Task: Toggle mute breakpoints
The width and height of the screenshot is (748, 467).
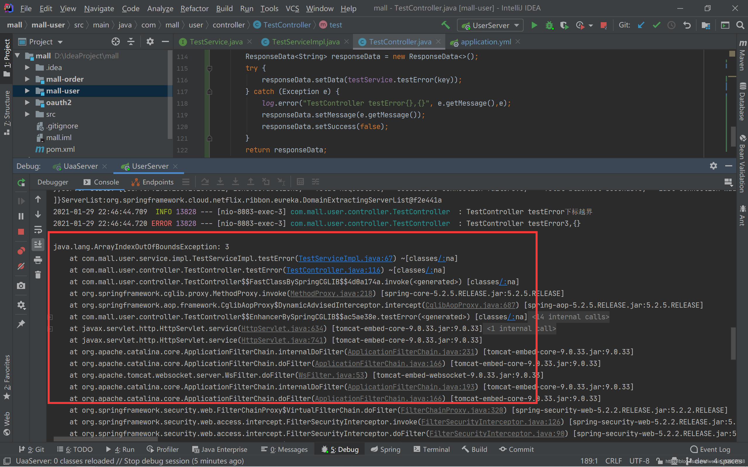Action: [21, 266]
